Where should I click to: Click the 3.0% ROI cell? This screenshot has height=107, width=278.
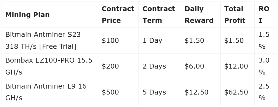tap(264, 66)
